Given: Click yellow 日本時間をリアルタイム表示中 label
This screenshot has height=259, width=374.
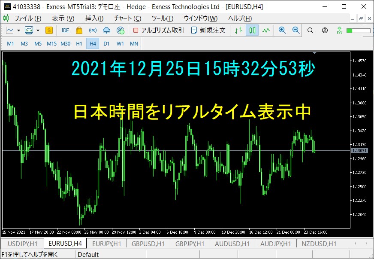Looking at the screenshot, I should [x=192, y=112].
